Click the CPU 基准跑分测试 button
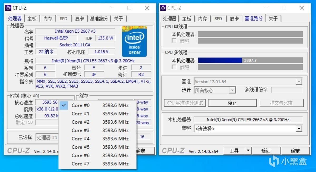This screenshot has height=172, width=316. pos(185,103)
